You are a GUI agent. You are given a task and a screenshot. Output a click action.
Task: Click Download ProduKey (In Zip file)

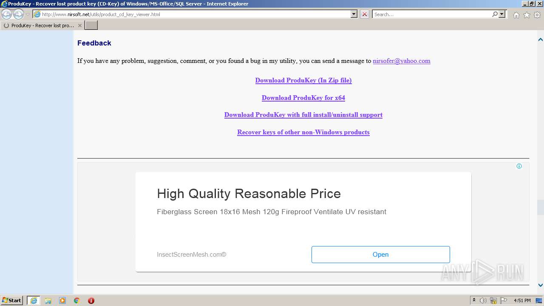[303, 80]
